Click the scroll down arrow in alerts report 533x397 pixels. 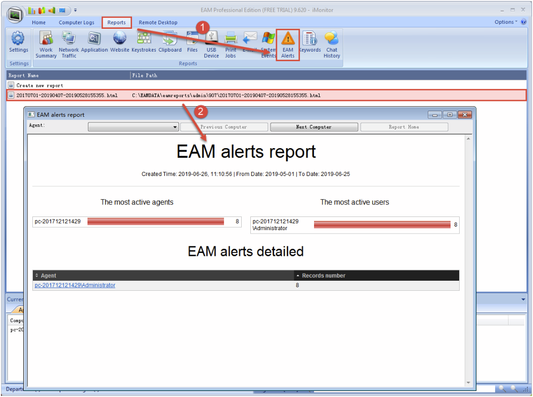coord(468,383)
